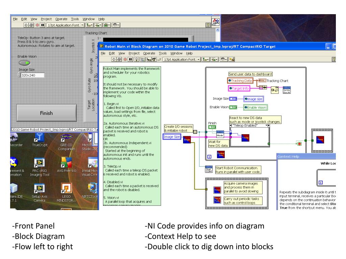Click Abort Execution in Block Diagram toolbar

[x=125, y=59]
